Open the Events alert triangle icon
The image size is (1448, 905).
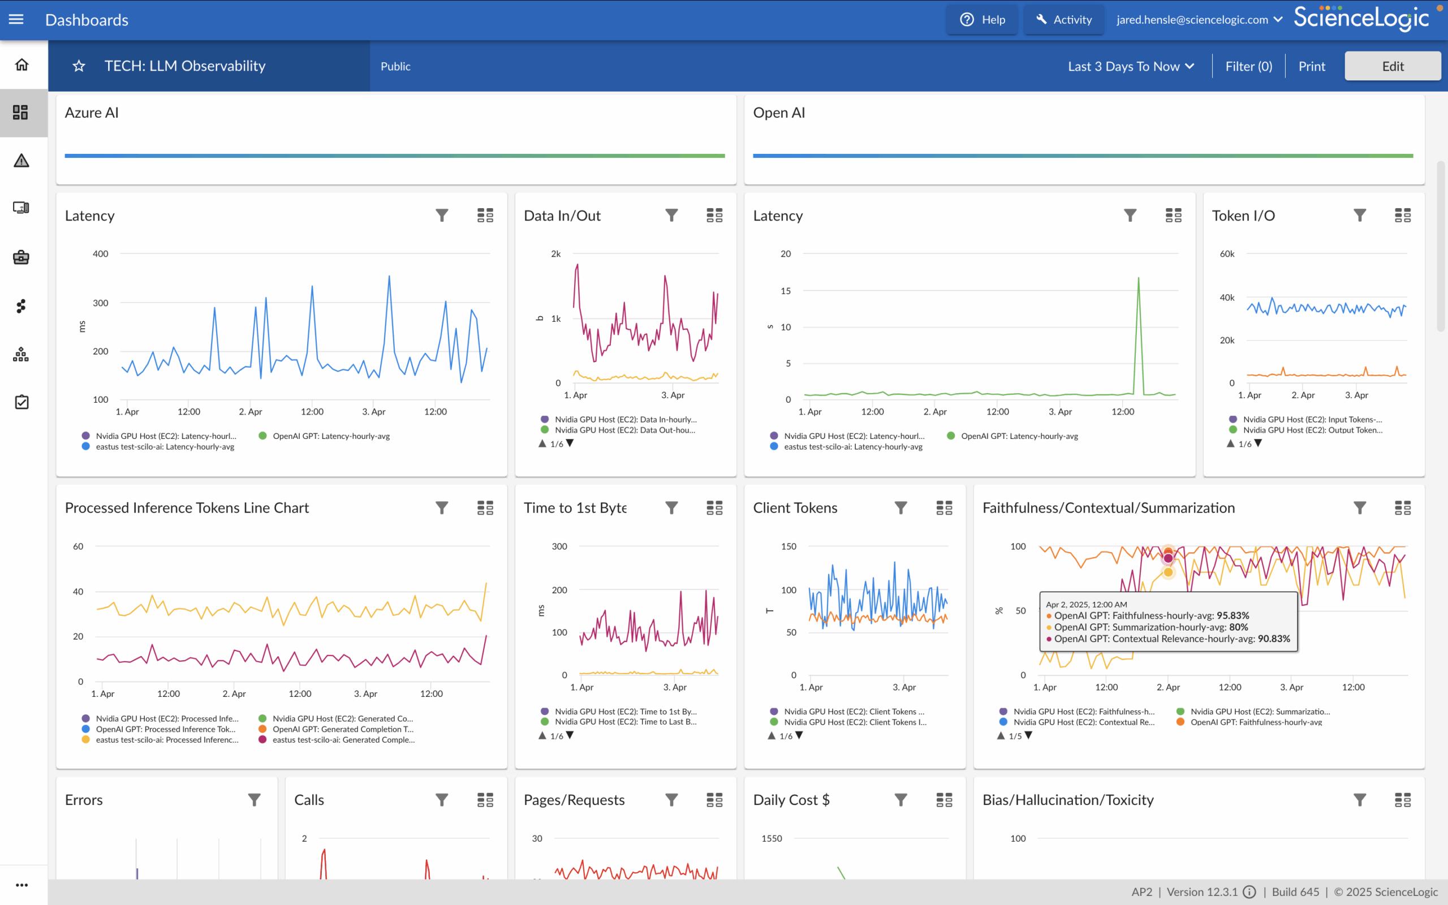click(21, 161)
